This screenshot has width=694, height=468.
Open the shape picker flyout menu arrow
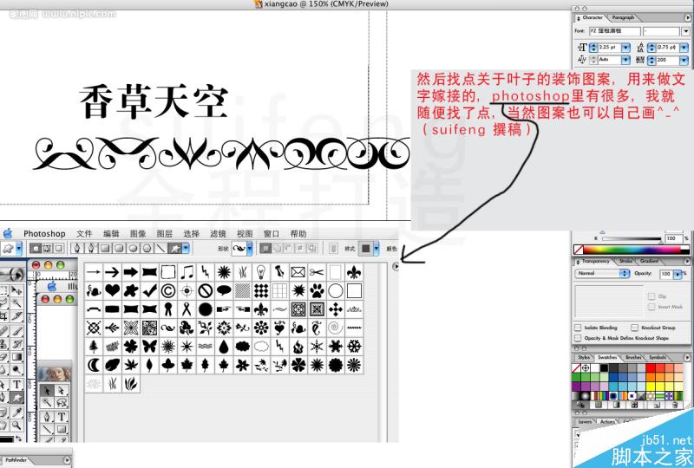(396, 266)
